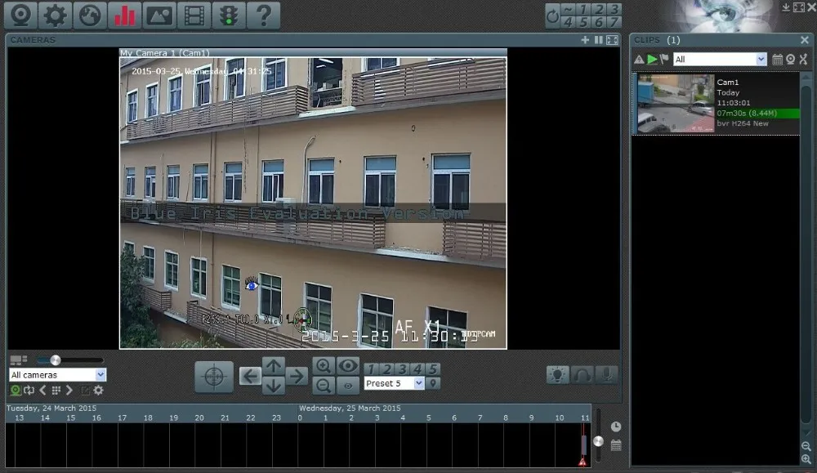Pan camera left with left arrow
817x473 pixels.
coord(250,376)
